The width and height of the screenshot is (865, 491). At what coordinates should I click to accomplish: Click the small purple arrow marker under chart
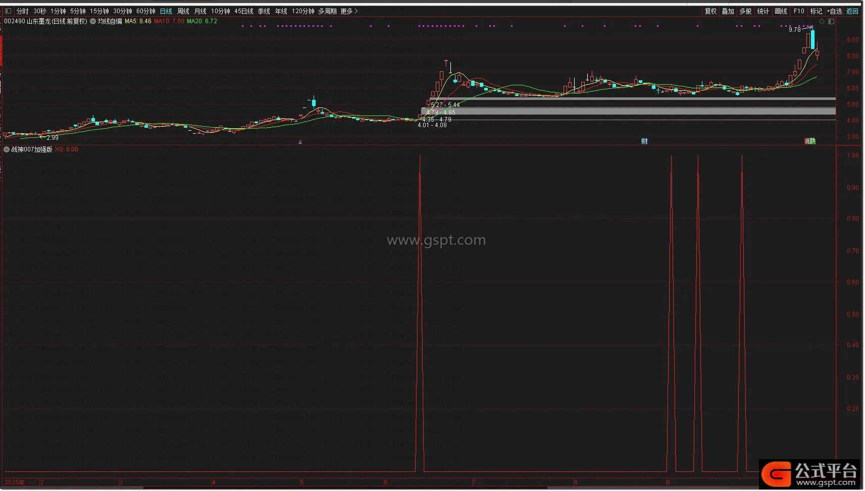[x=300, y=142]
